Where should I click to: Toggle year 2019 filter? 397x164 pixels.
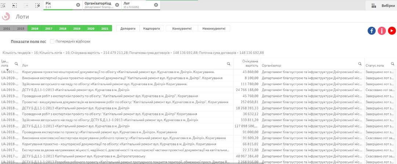point(77,29)
